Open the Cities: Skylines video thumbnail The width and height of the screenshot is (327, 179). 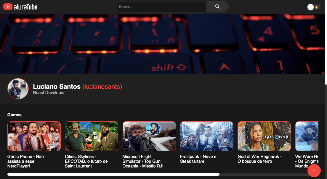[x=92, y=136]
